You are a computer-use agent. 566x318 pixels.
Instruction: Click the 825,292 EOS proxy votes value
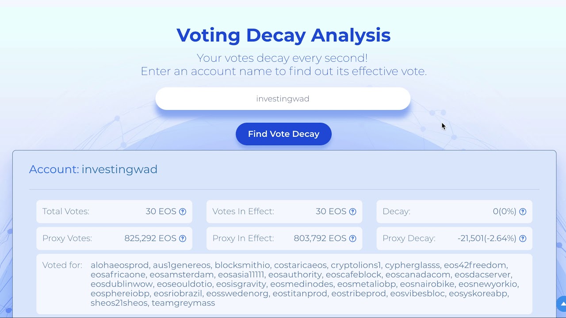[150, 238]
